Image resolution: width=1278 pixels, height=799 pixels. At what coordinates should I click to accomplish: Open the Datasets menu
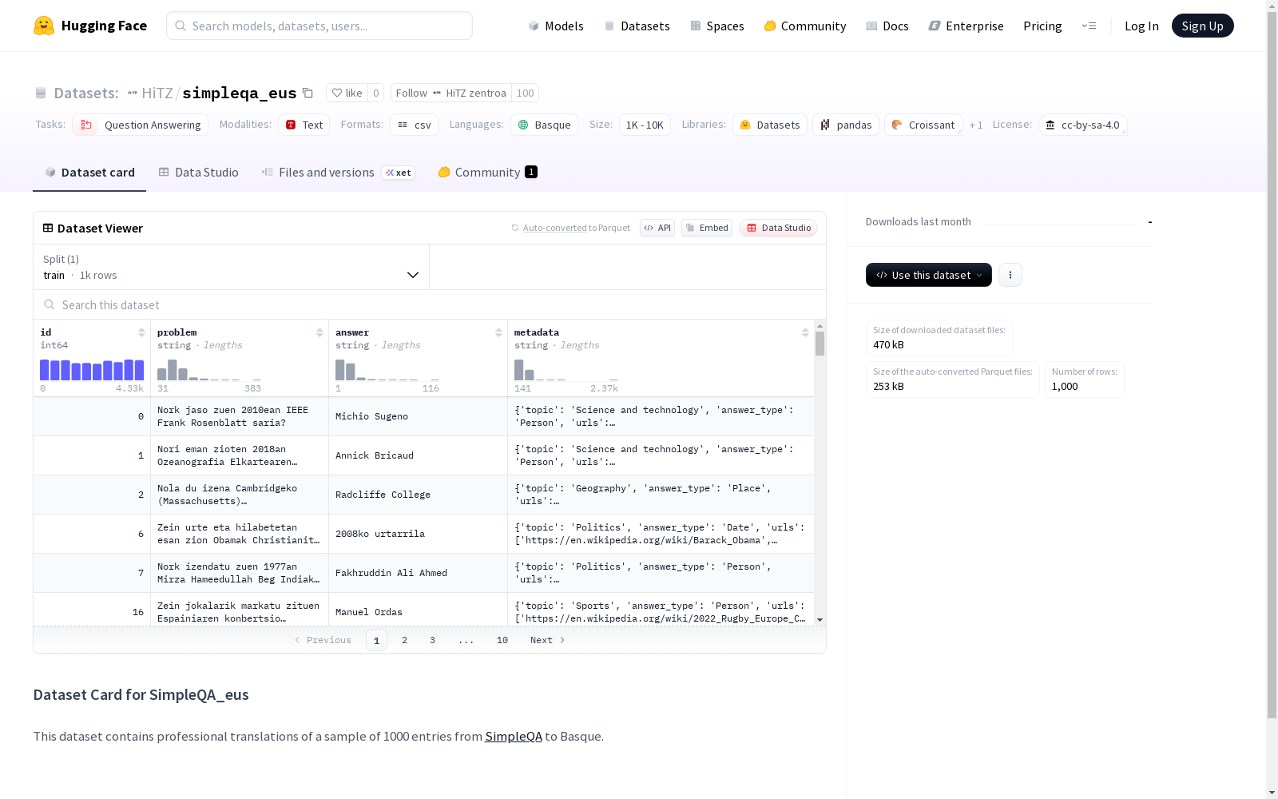click(x=637, y=26)
